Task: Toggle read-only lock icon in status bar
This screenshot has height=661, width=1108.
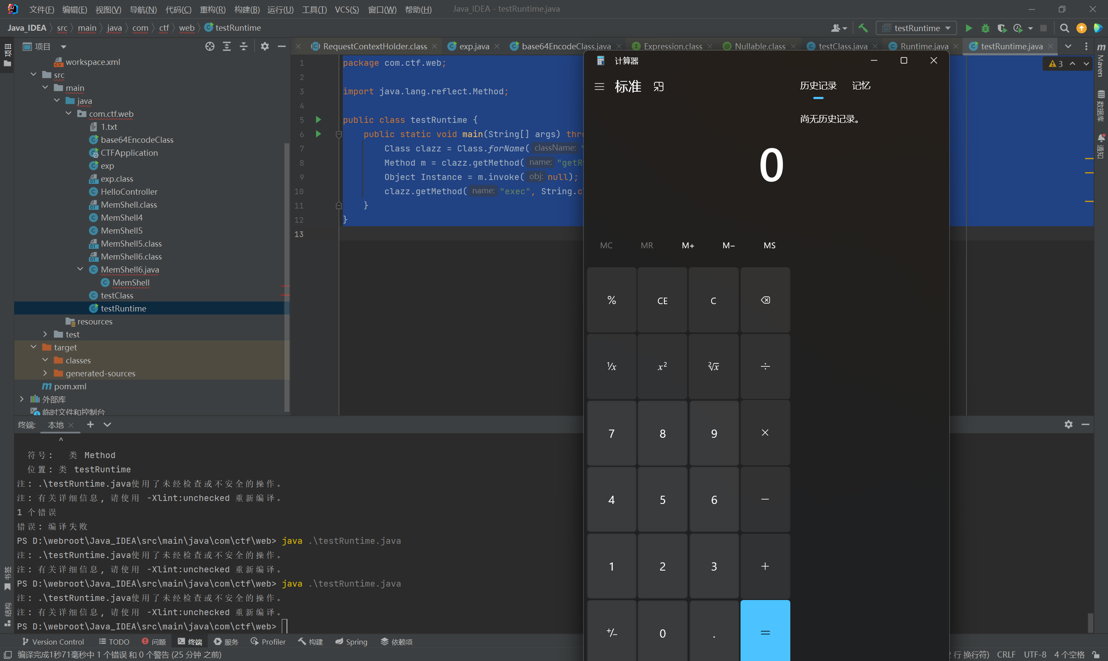Action: coord(1096,655)
